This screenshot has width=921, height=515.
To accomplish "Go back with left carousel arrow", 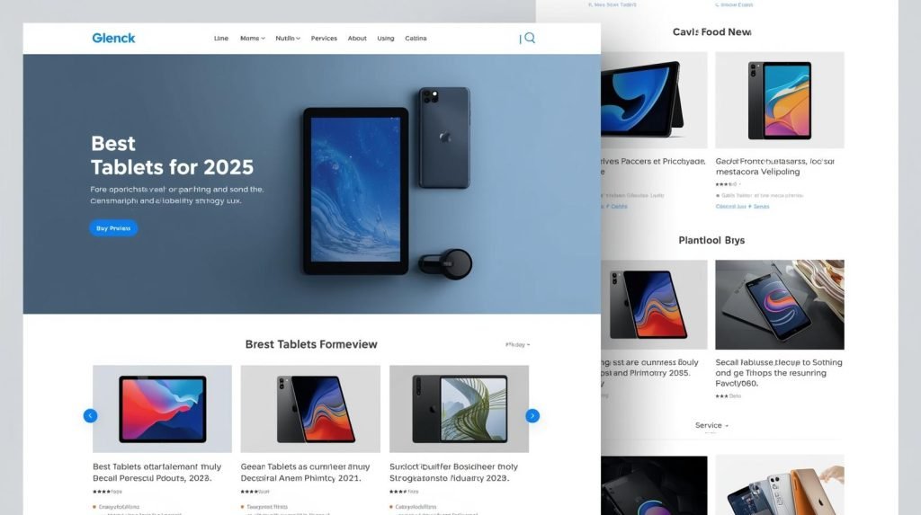I will pos(91,416).
